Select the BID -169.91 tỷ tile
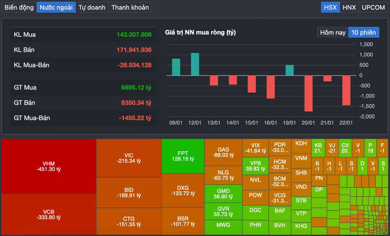 (129, 193)
